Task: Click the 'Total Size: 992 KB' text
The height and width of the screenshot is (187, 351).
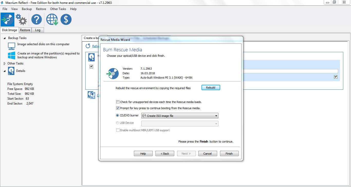Action: click(21, 94)
